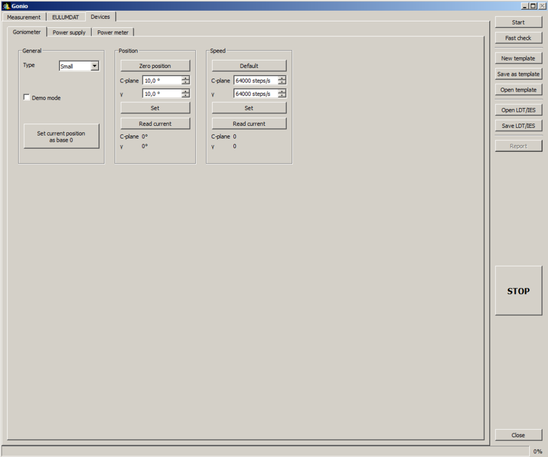Screen dimensions: 548x457
Task: Enable the Demo mode checkbox
Action: pos(27,98)
